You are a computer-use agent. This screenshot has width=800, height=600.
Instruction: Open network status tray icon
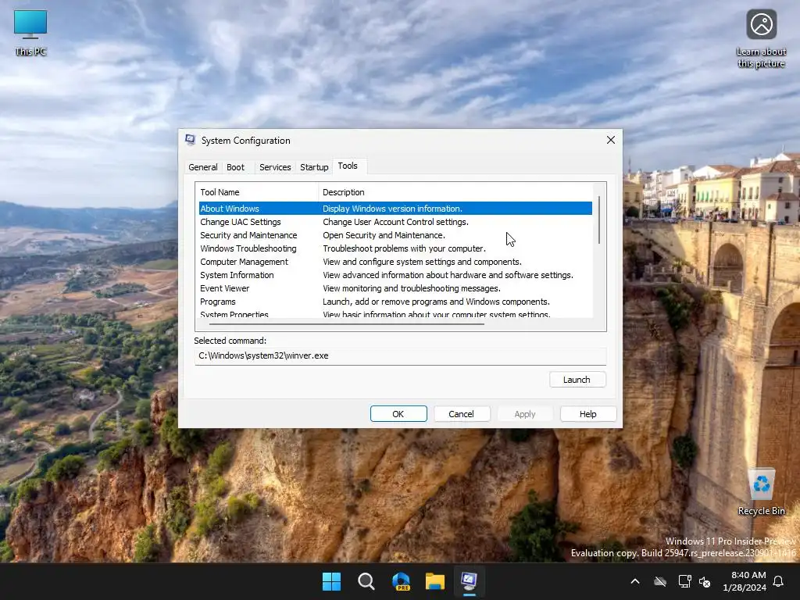point(684,581)
